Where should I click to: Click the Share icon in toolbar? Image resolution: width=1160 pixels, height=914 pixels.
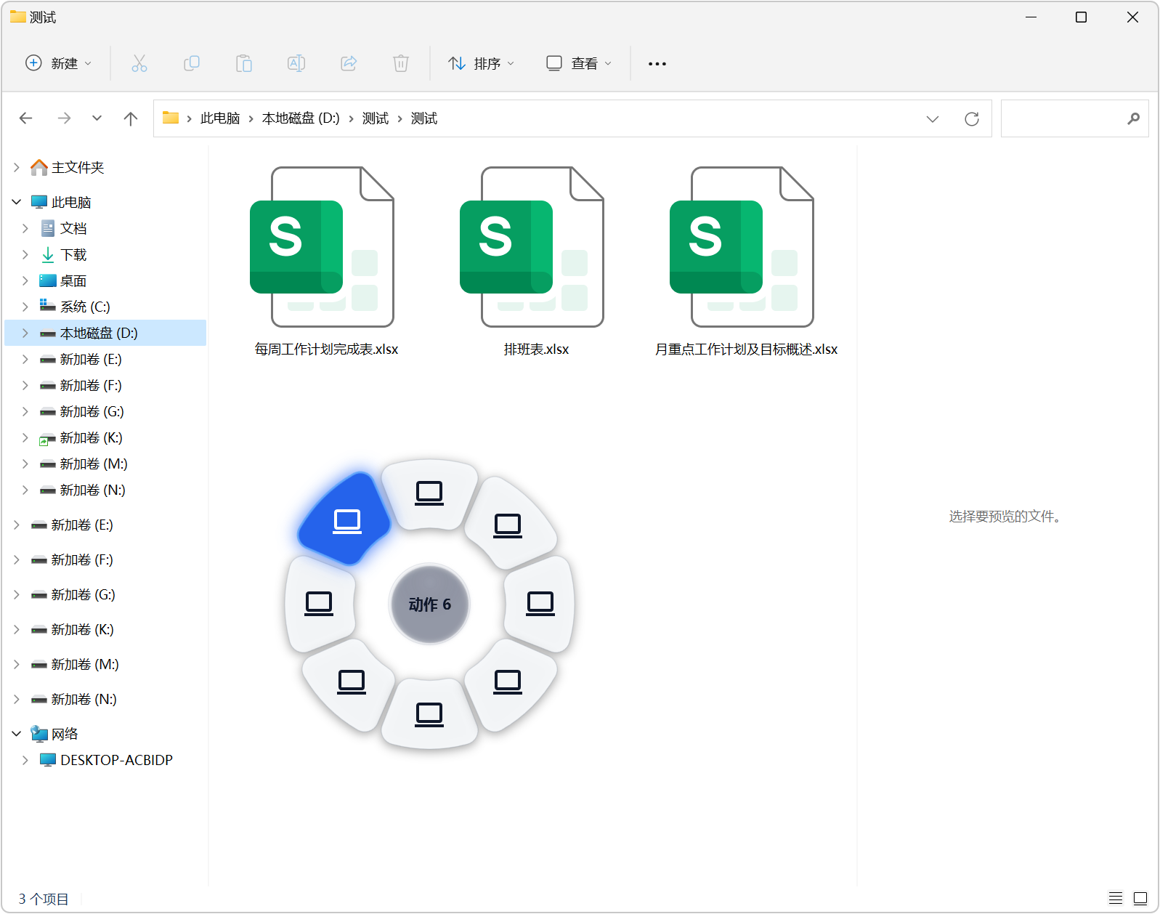(349, 63)
